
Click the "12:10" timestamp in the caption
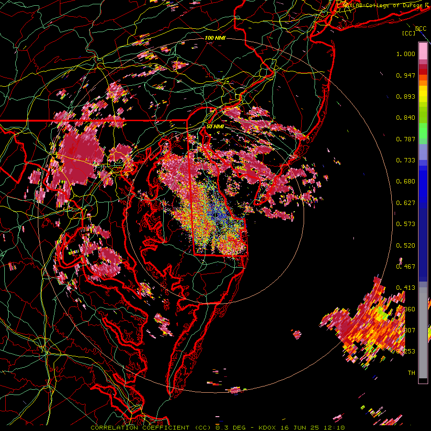pos(334,428)
